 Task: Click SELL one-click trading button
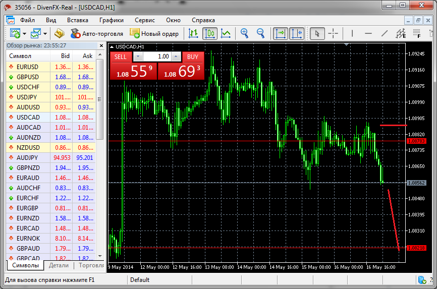pyautogui.click(x=121, y=57)
